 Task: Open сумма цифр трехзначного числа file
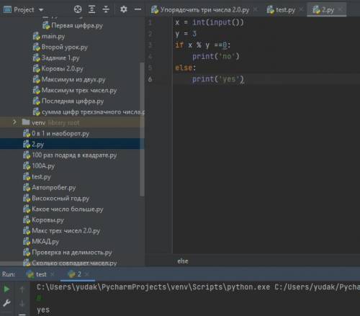coord(89,112)
